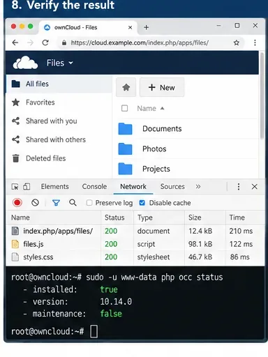This screenshot has width=268, height=357.
Task: Activate DevTools inspect element picker
Action: 15,187
